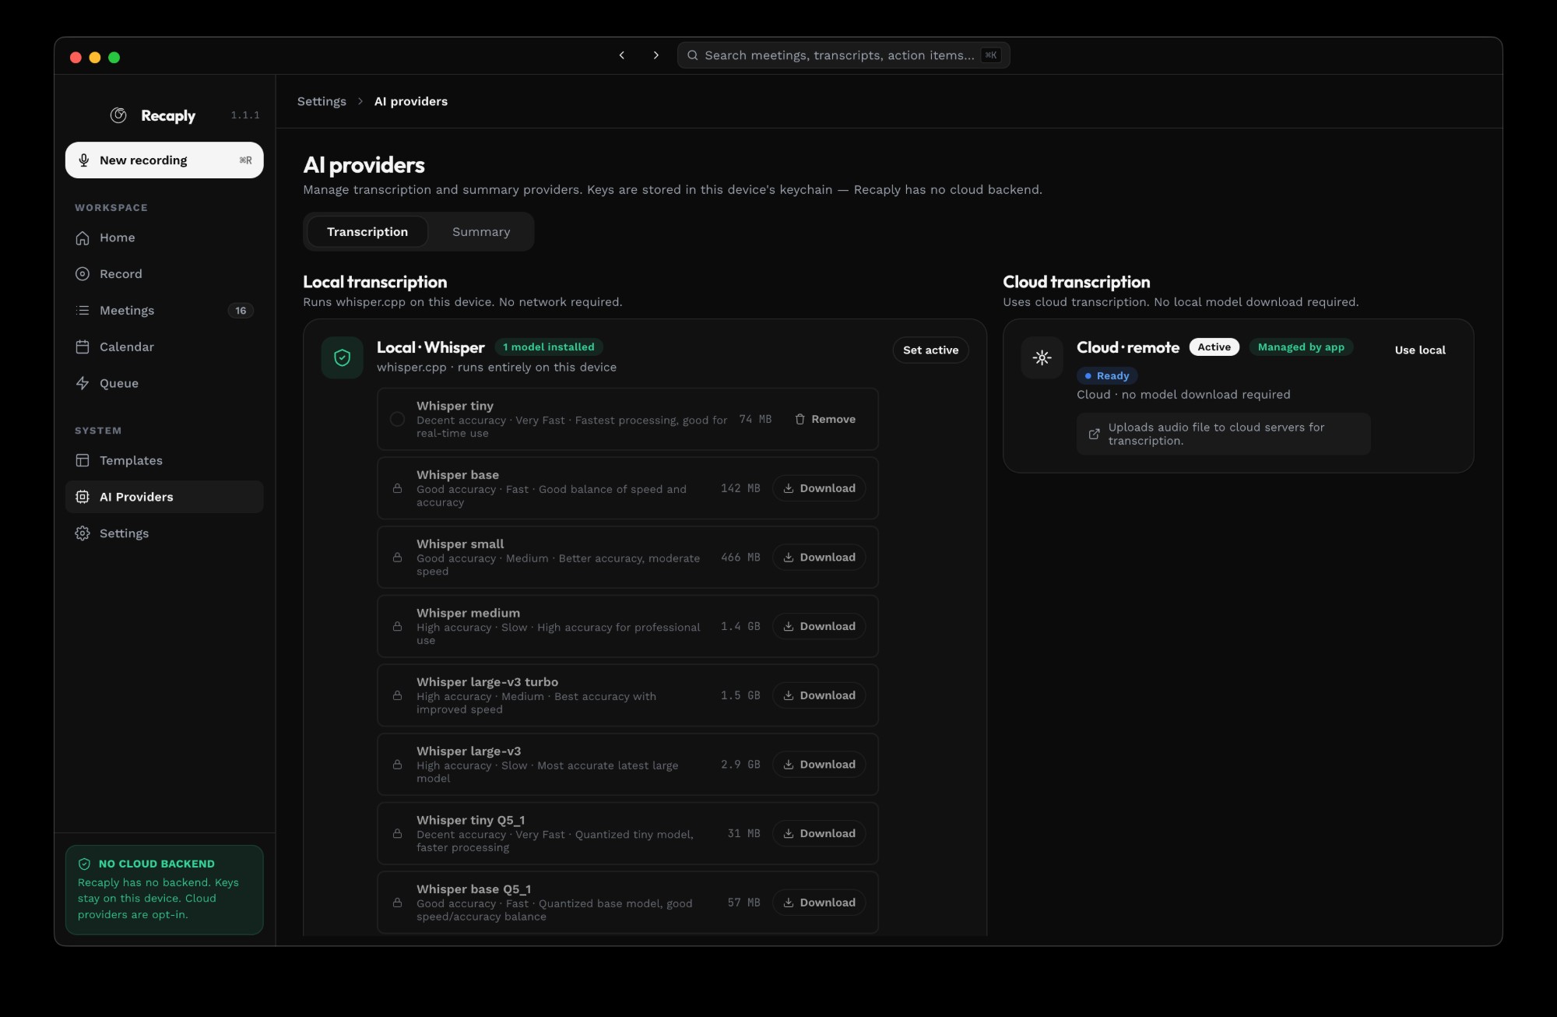
Task: Download Whisper large-v3 turbo model
Action: tap(819, 695)
